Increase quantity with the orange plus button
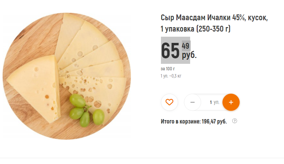This screenshot has height=164, width=284. click(x=231, y=102)
